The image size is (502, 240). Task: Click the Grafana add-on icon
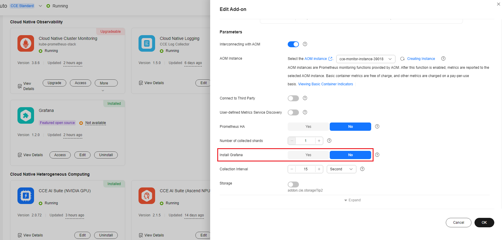26,115
